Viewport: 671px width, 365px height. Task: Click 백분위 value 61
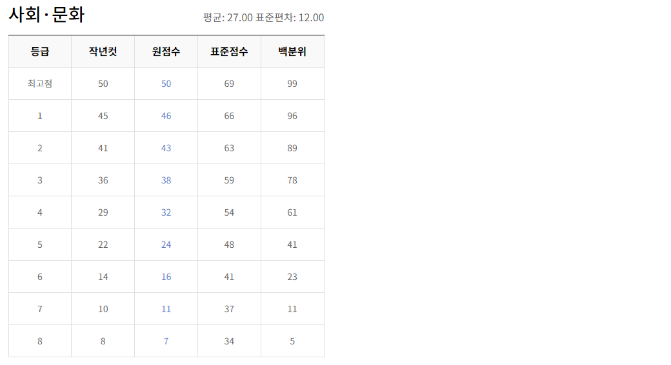point(292,212)
